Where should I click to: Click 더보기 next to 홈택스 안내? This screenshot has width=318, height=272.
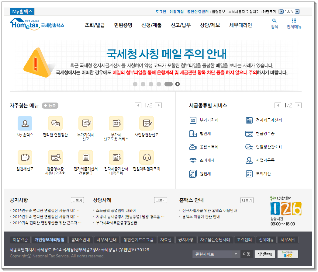[x=247, y=200]
